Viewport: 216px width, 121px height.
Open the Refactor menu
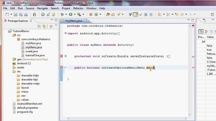pos(78,8)
